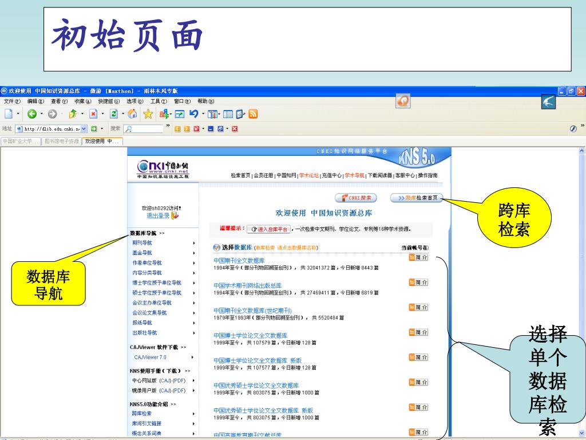This screenshot has width=586, height=440.
Task: Open 跨库检索 sidebar feature link
Action: coord(142,414)
